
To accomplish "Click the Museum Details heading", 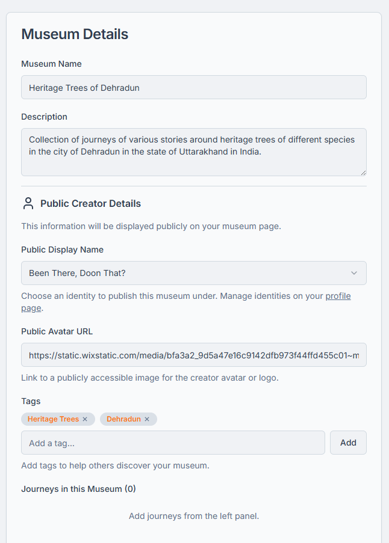I will pyautogui.click(x=75, y=34).
